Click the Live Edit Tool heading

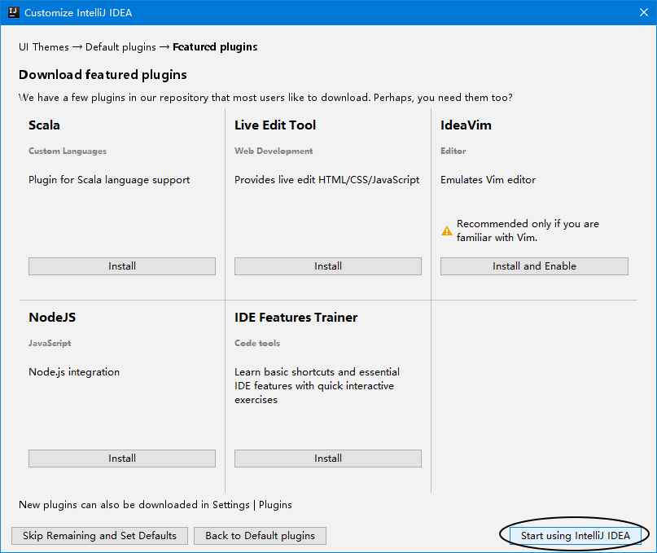click(x=275, y=125)
